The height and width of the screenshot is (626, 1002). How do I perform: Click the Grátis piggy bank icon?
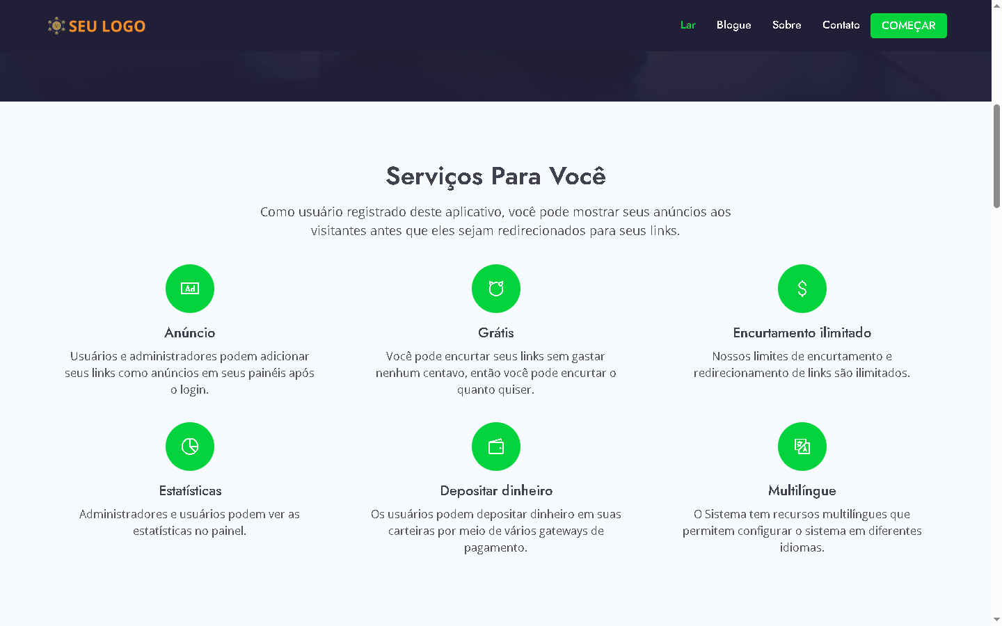point(496,289)
